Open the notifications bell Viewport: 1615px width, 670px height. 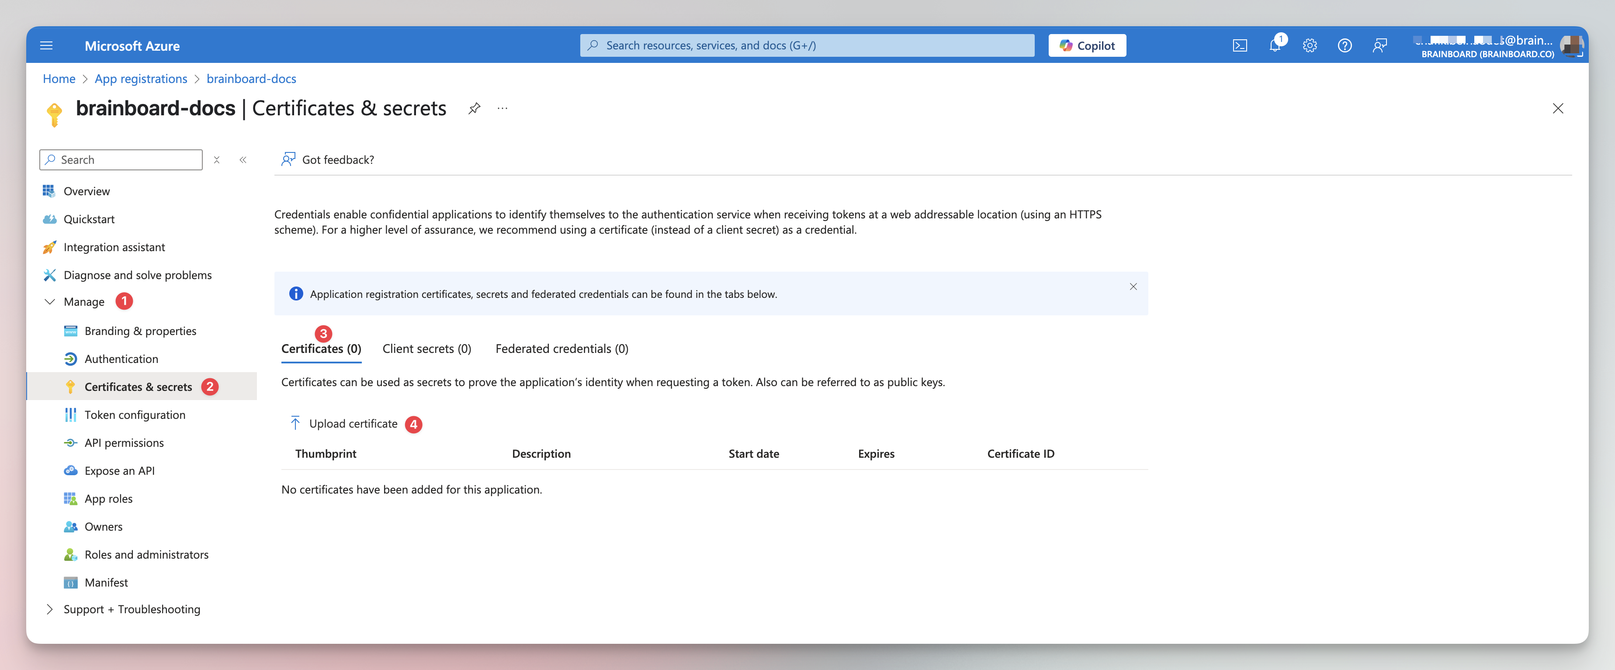tap(1275, 45)
